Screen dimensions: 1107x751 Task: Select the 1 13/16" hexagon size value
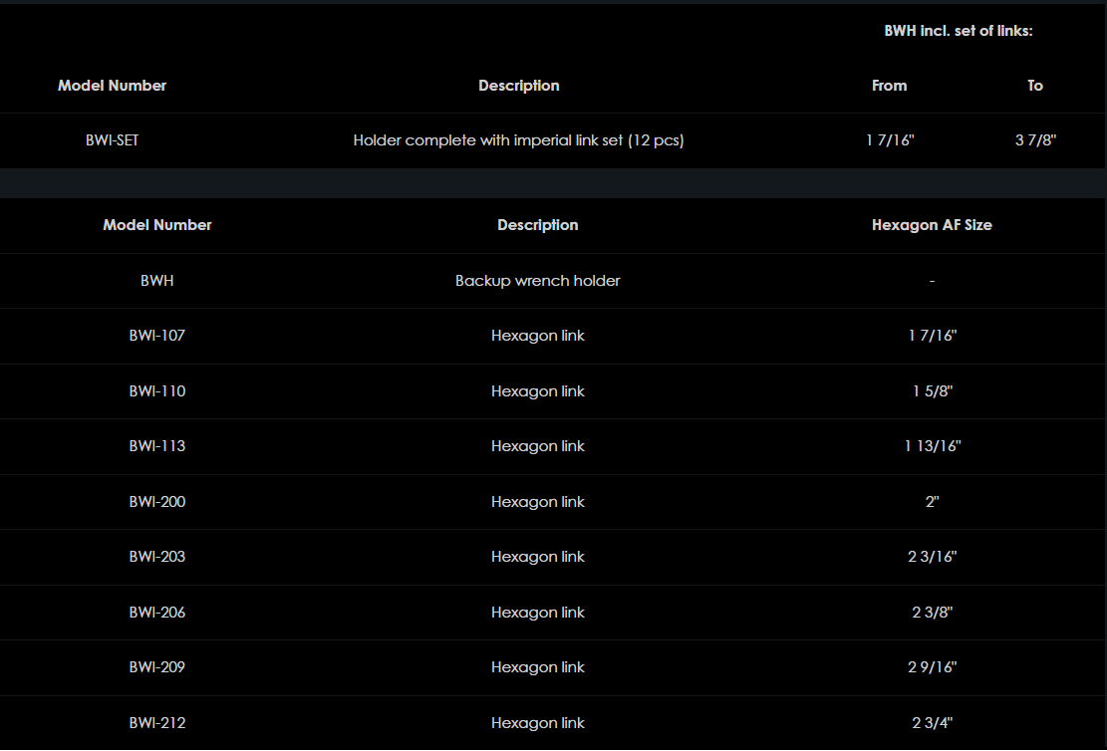pos(932,446)
